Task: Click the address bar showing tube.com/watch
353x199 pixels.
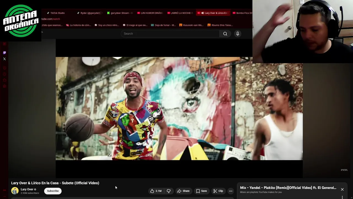Action: (50, 19)
